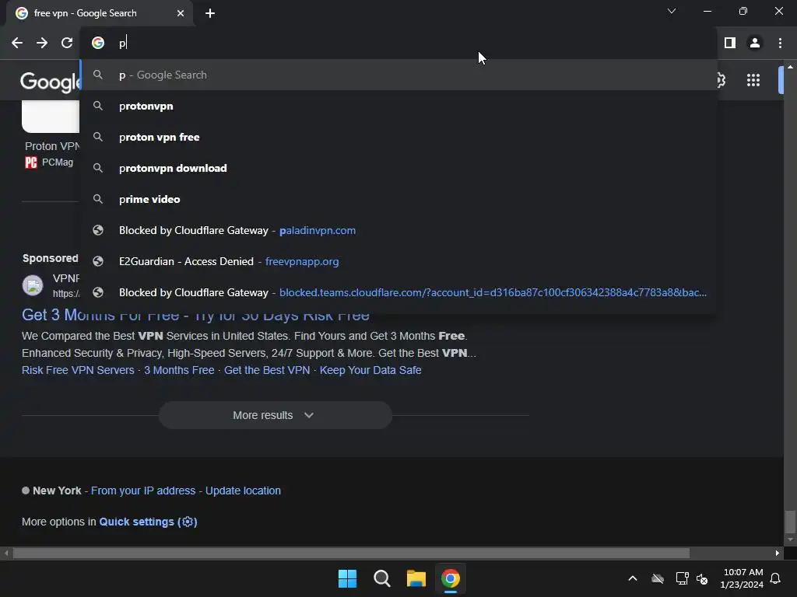The width and height of the screenshot is (797, 597).
Task: Open the PCMag source under Proton VPN
Action: (x=49, y=162)
